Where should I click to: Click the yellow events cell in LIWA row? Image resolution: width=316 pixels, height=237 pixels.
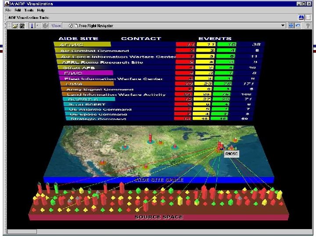coord(204,84)
